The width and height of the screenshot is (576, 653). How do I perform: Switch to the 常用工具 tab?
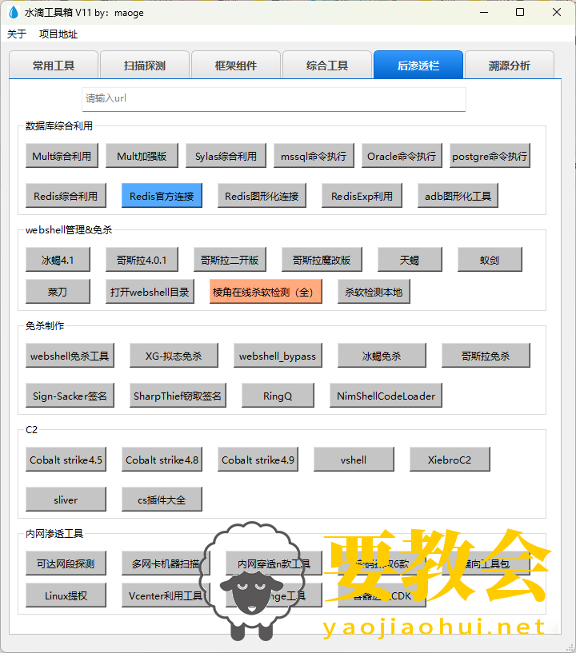[54, 66]
